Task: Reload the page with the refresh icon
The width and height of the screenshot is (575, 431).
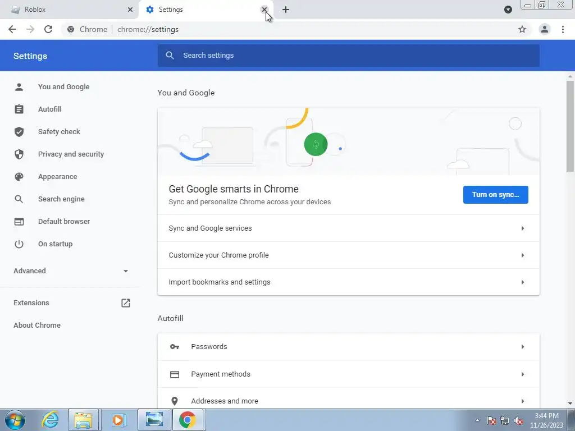Action: (48, 29)
